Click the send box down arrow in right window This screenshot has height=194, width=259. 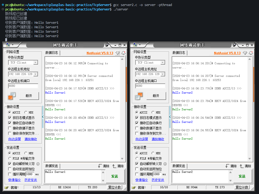230,181
